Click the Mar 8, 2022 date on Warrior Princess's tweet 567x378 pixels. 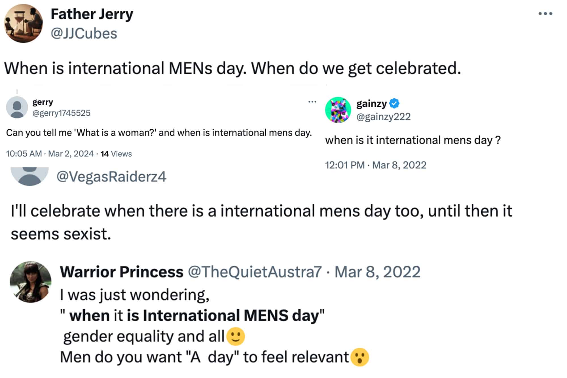377,272
